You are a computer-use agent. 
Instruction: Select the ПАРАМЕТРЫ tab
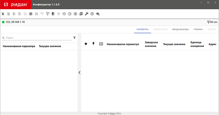tap(143, 29)
